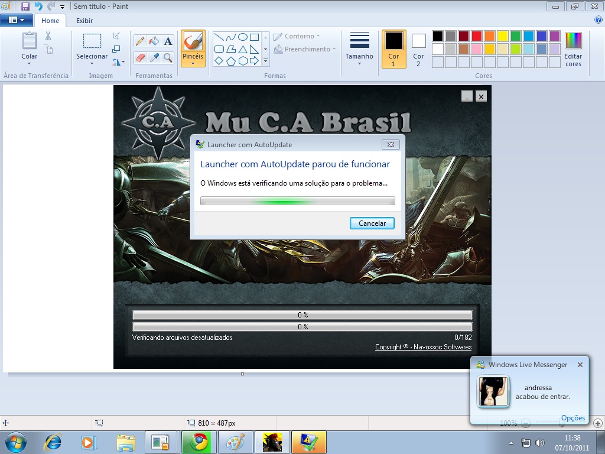Viewport: 605px width, 454px height.
Task: Switch active color to Cor 2
Action: click(418, 49)
